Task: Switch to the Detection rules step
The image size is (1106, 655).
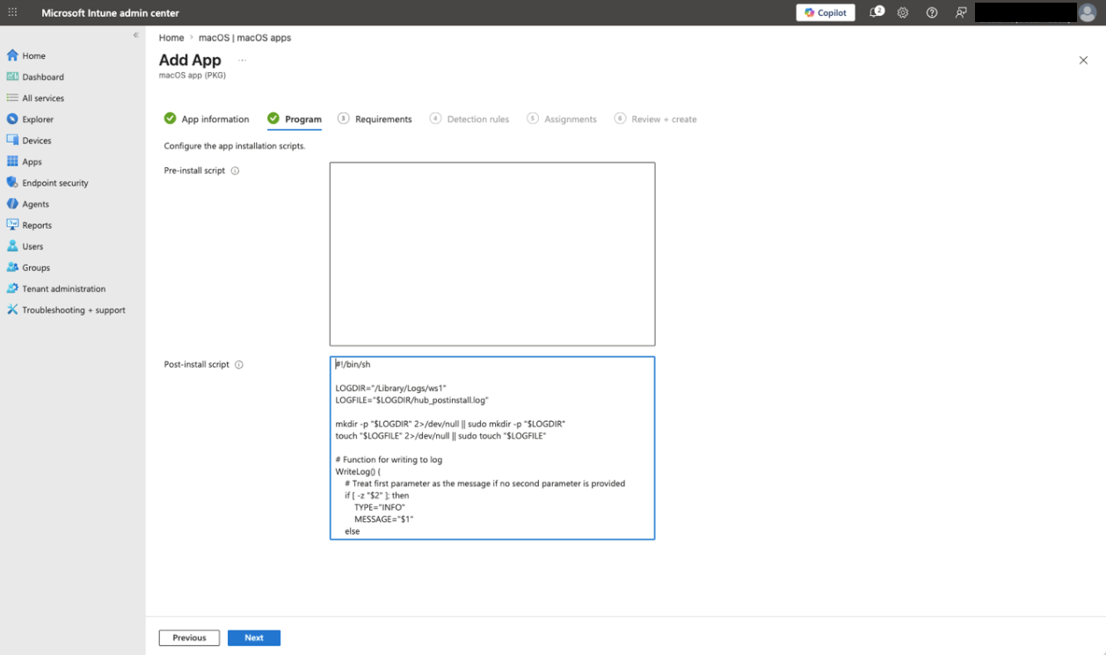Action: (469, 119)
